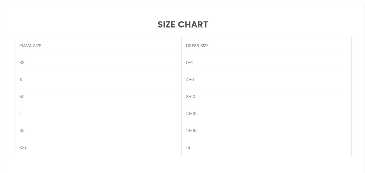This screenshot has width=365, height=173.
Task: Choose the XXL size cell
Action: pyautogui.click(x=23, y=148)
